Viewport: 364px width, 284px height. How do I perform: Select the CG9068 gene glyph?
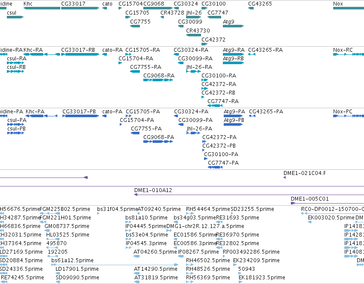coord(158,8)
